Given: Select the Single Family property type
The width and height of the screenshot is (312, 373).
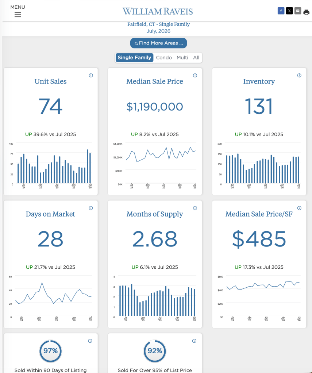Looking at the screenshot, I should click(x=134, y=58).
